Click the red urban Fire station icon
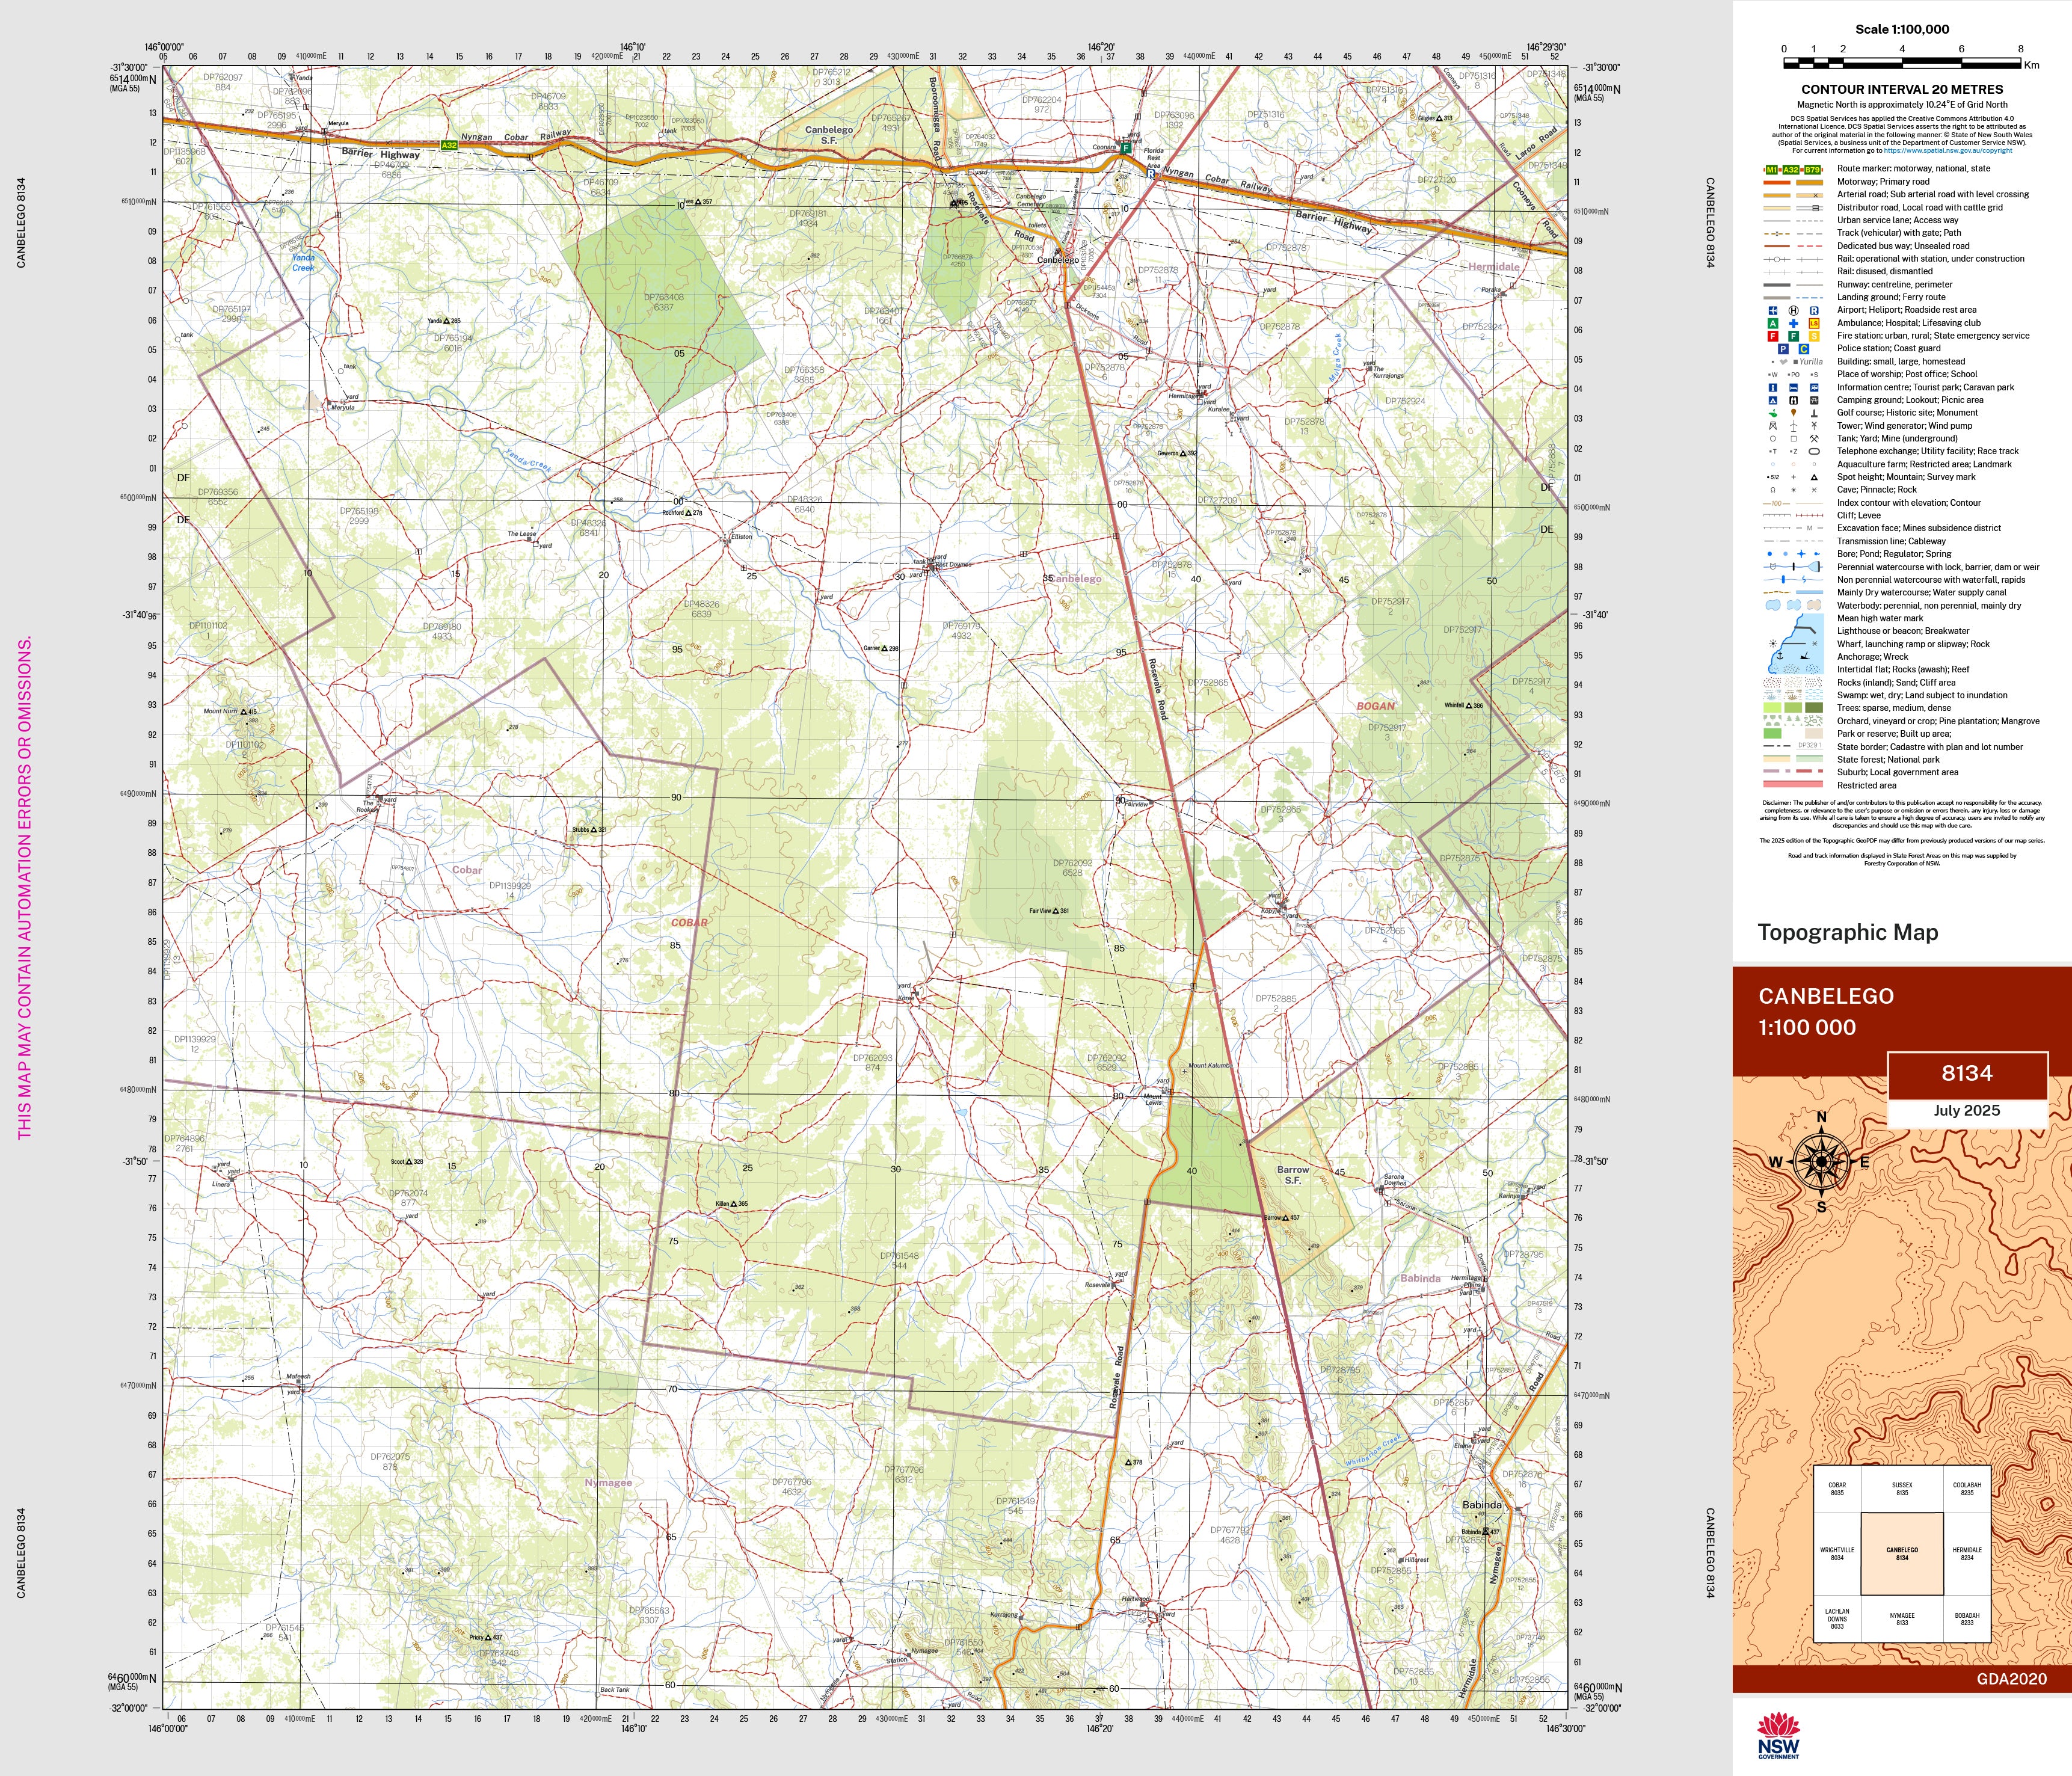2072x1776 pixels. coord(1772,336)
